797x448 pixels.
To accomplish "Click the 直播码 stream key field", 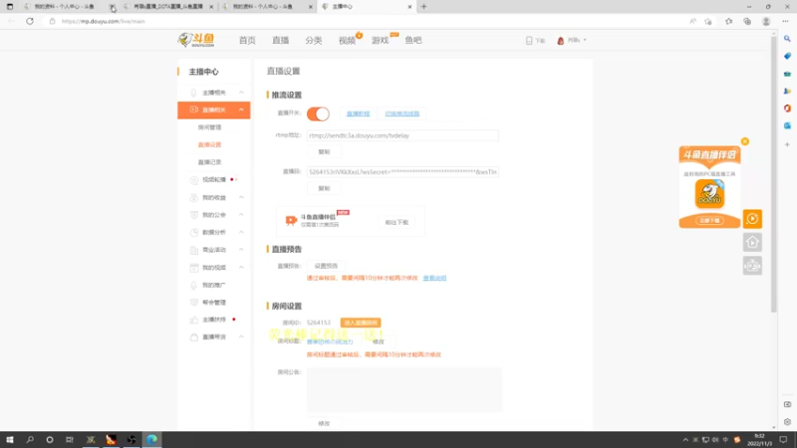I will (402, 172).
